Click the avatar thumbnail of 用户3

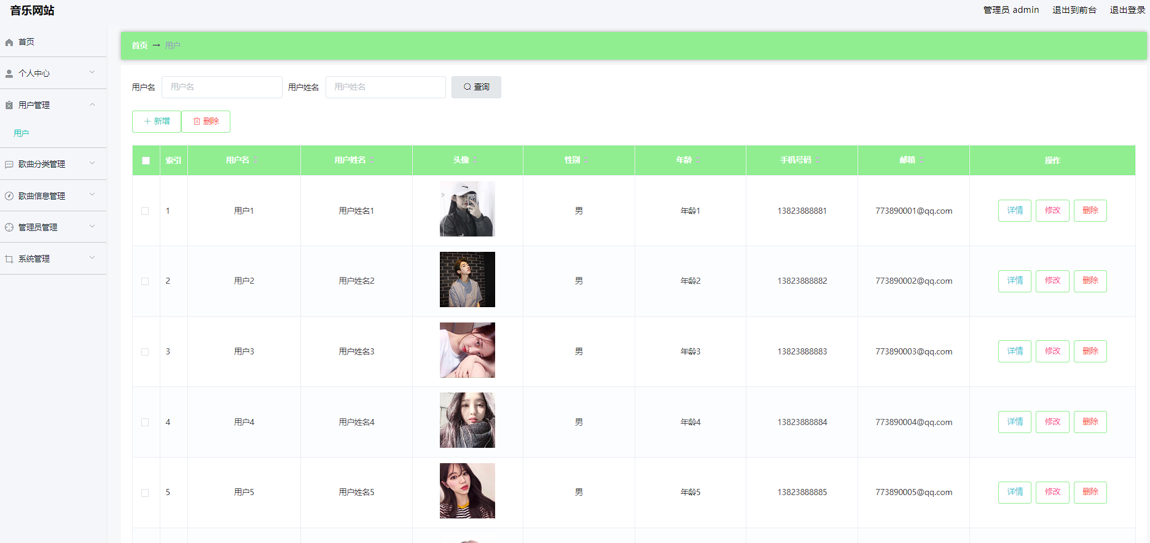pyautogui.click(x=467, y=350)
